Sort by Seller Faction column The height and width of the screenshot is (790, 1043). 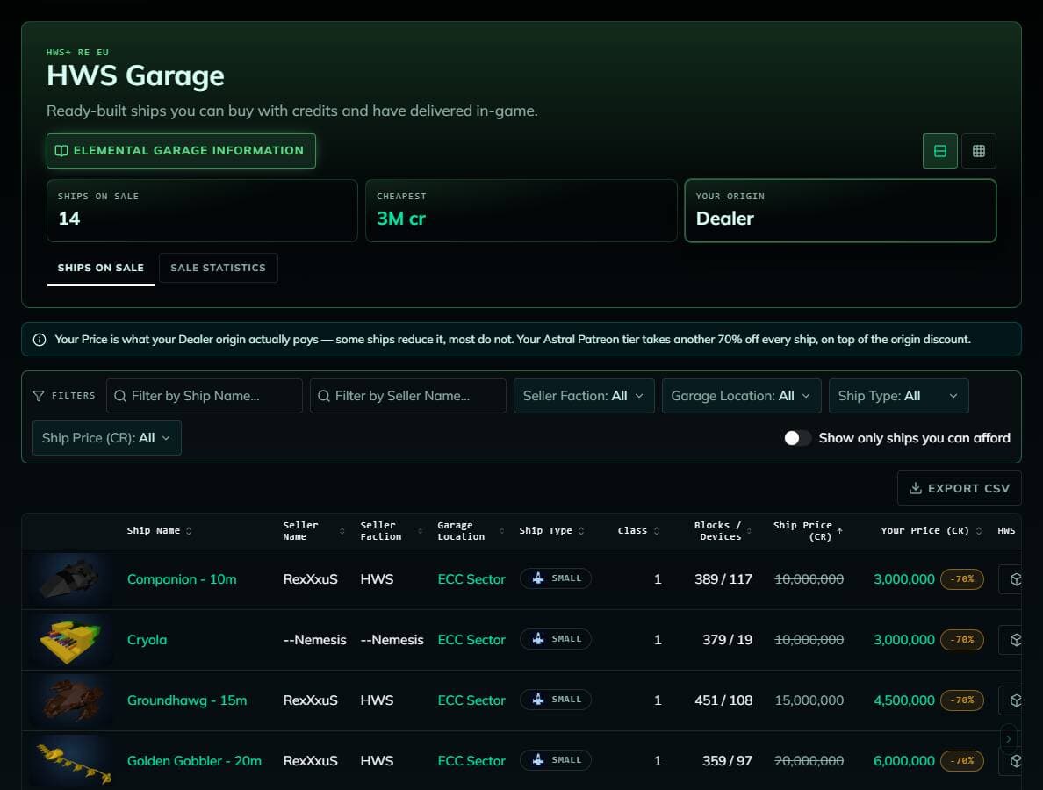coord(392,531)
